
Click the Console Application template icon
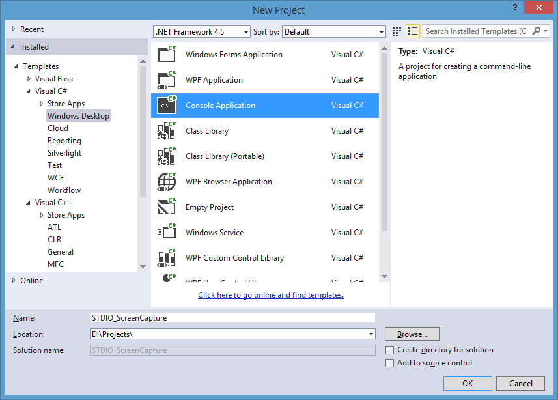pyautogui.click(x=167, y=106)
